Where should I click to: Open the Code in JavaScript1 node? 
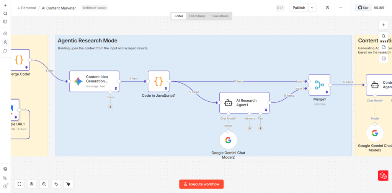click(x=158, y=81)
